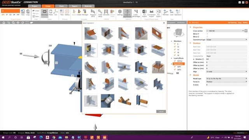Add a new Operation from ribbon
Image resolution: width=249 pixels, height=140 pixels.
click(178, 12)
